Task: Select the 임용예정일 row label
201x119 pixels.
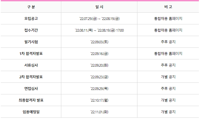Action: pos(31,112)
